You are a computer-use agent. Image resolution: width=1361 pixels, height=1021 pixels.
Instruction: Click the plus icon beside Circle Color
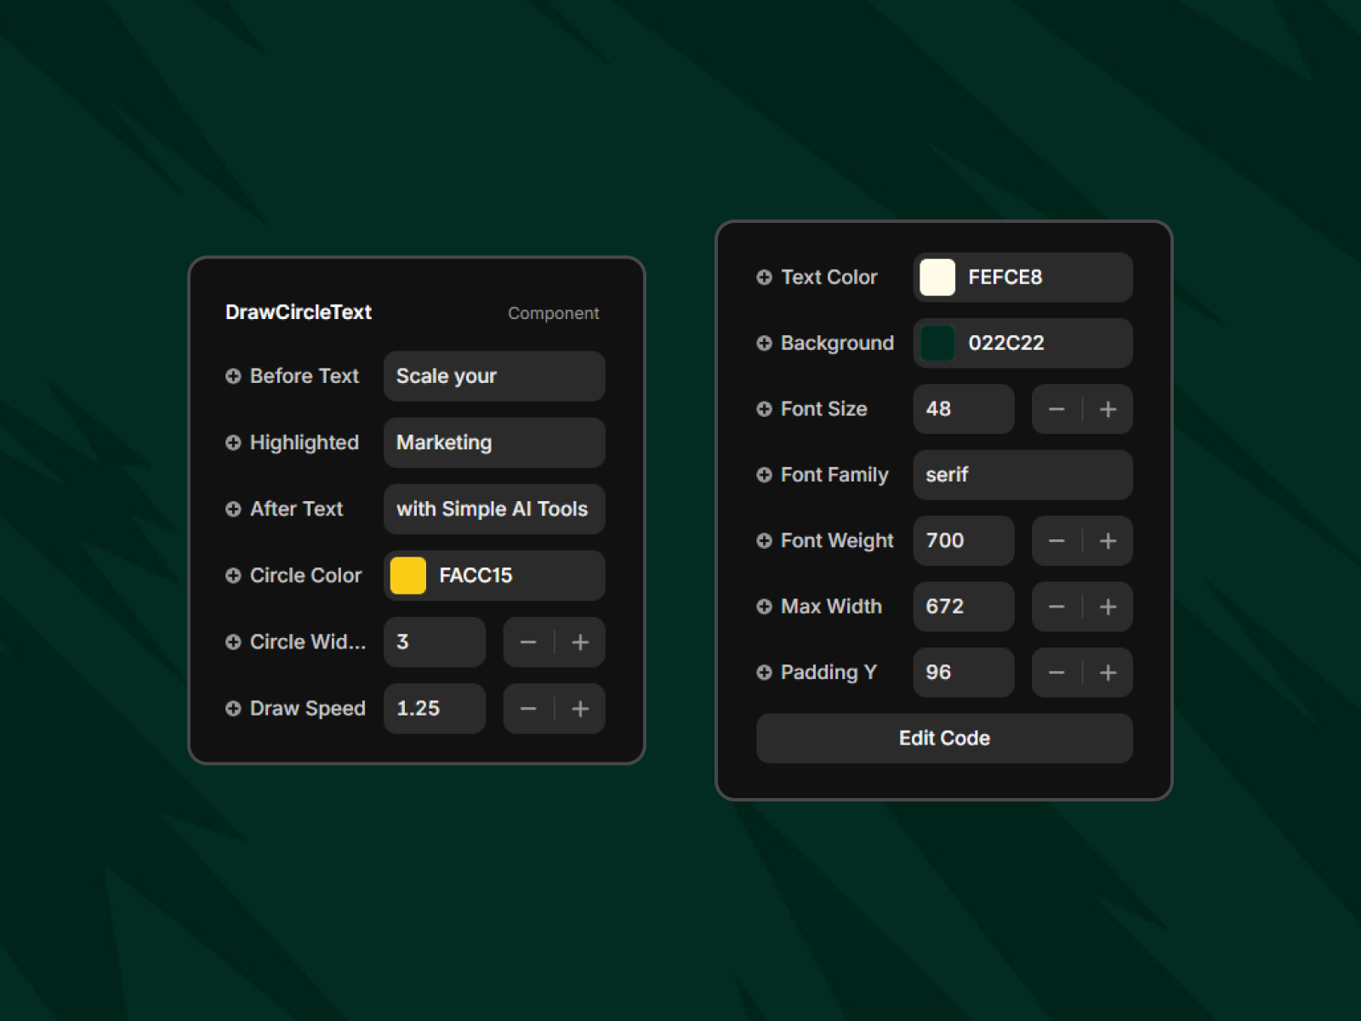pos(233,576)
